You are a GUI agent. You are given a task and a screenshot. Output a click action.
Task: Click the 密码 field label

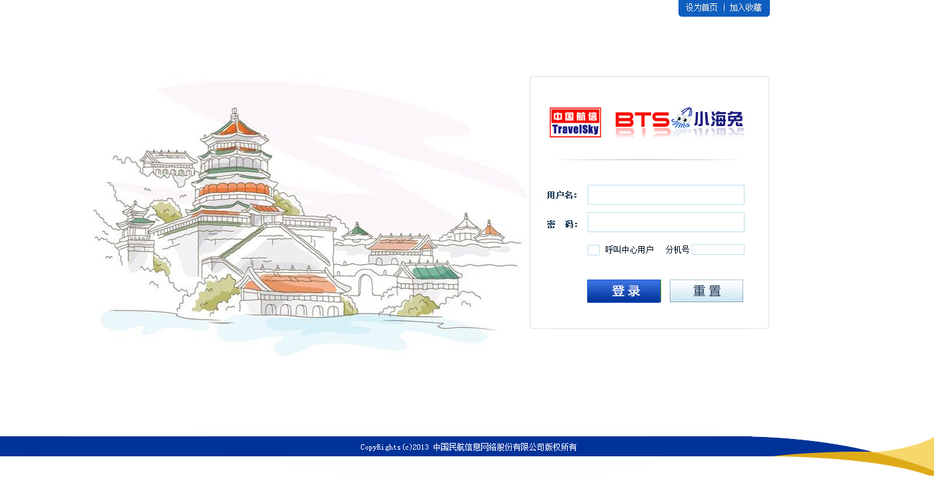tap(562, 224)
